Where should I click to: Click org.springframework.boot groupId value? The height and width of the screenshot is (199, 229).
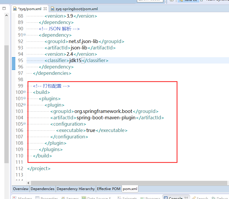103,111
